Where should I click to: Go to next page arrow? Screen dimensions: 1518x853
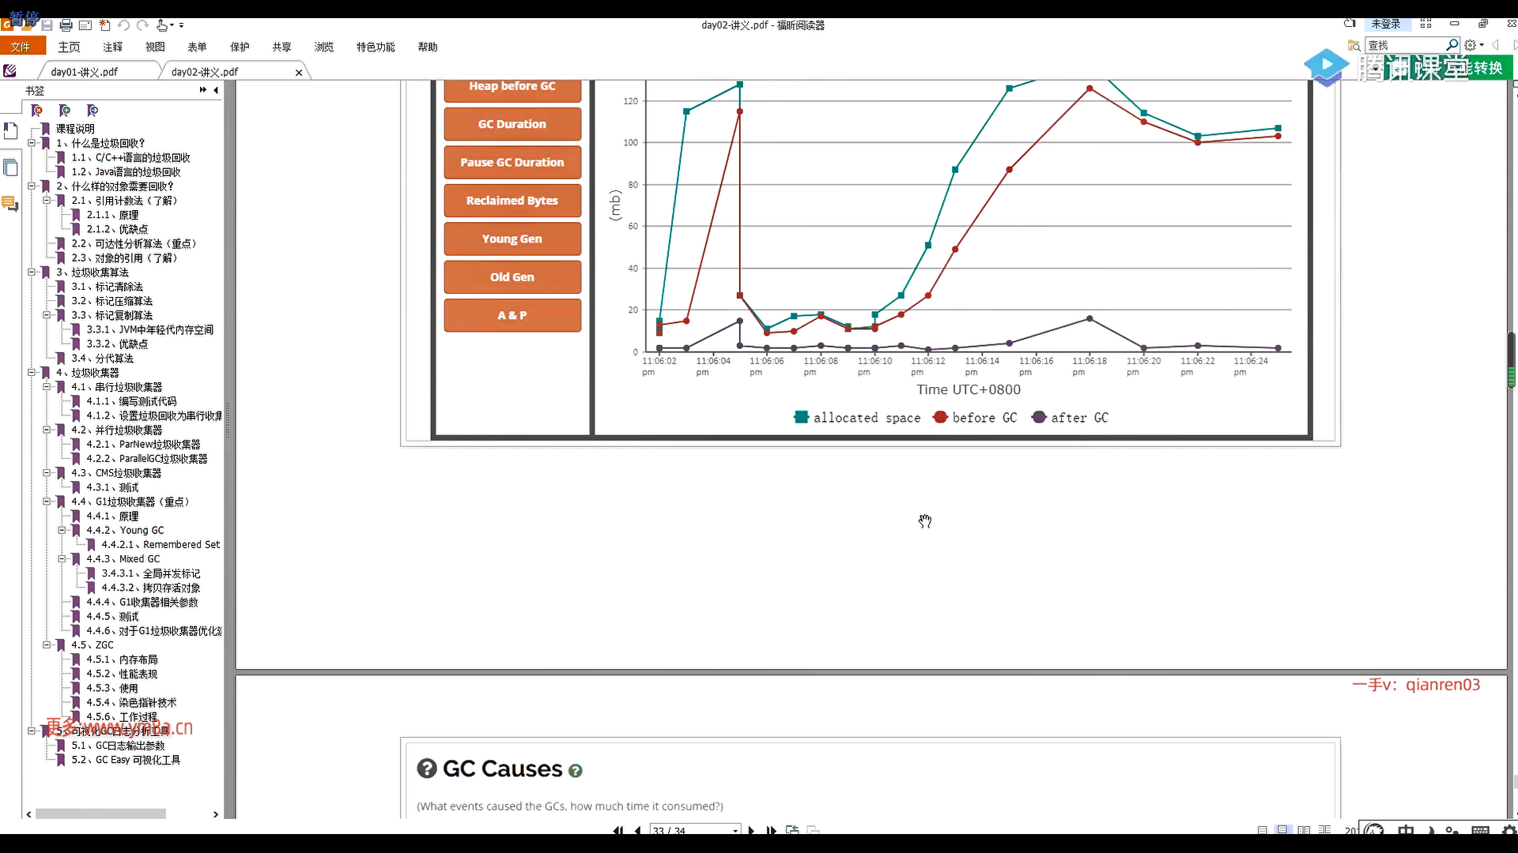[x=750, y=830]
